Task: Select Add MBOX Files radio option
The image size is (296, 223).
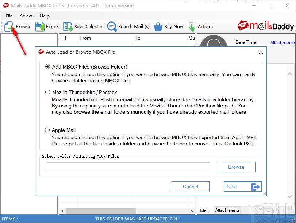Action: coord(47,67)
